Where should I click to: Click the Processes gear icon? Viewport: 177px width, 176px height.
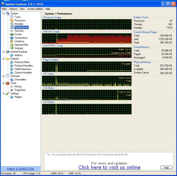click(x=12, y=21)
